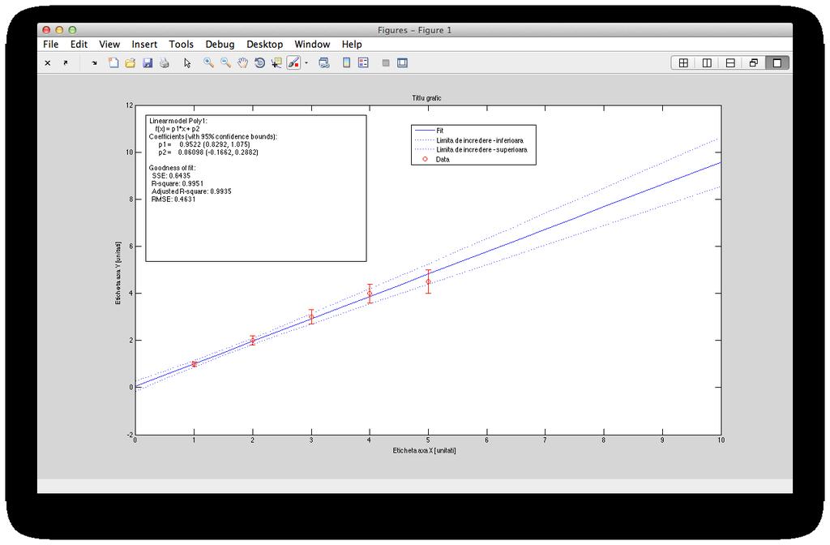Viewport: 830px width, 545px height.
Task: Click the macOS green zoom button
Action: [72, 30]
